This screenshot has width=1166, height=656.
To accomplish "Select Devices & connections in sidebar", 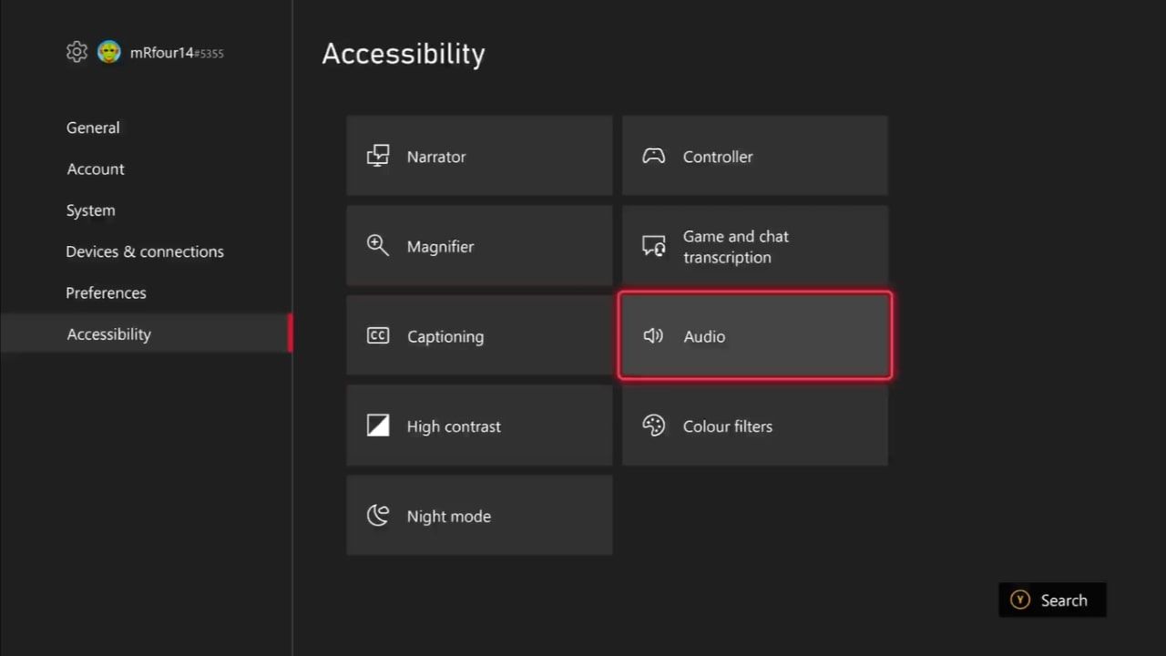I will [145, 251].
